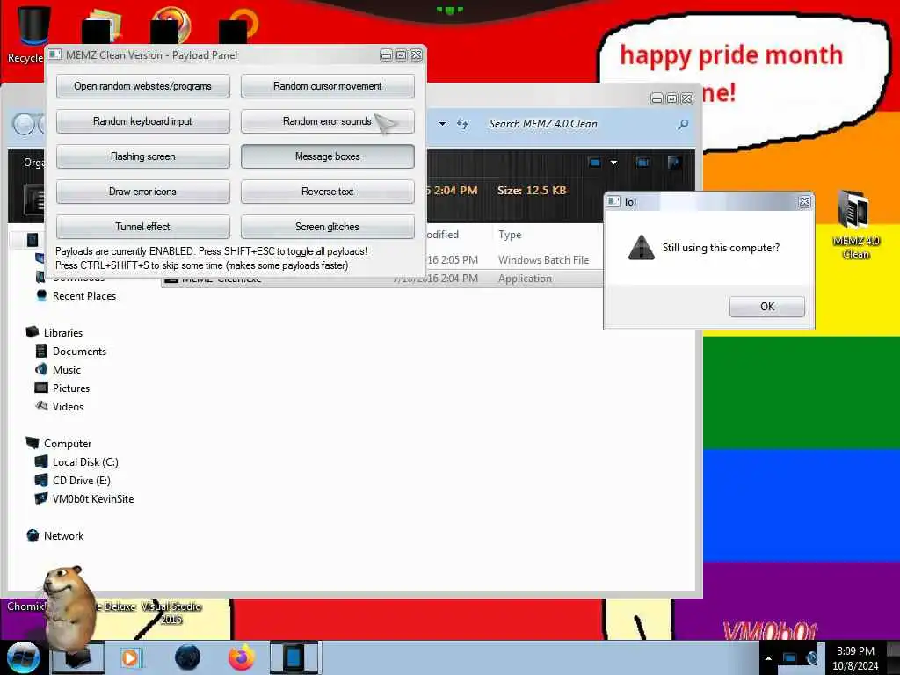Select Network in navigation pane
The image size is (900, 675).
(x=63, y=536)
